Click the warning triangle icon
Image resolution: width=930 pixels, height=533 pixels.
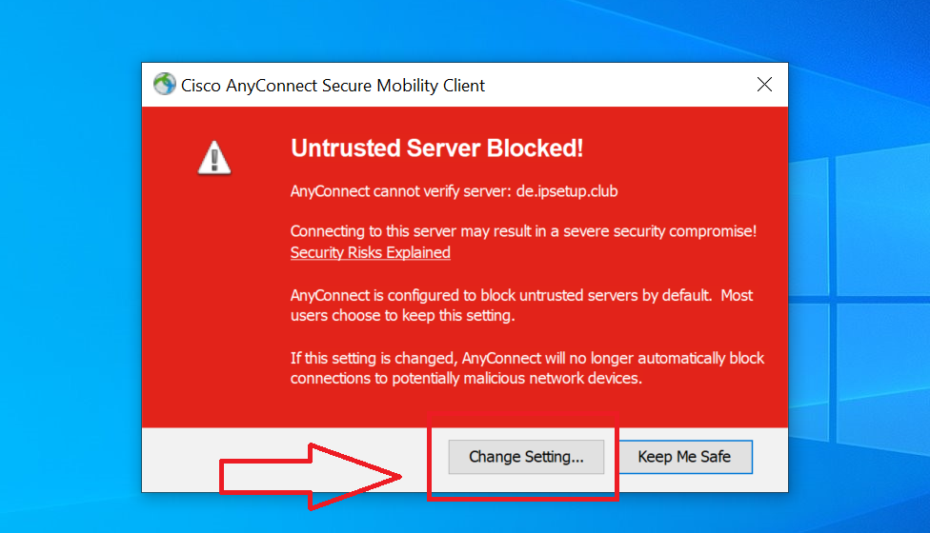pyautogui.click(x=214, y=158)
